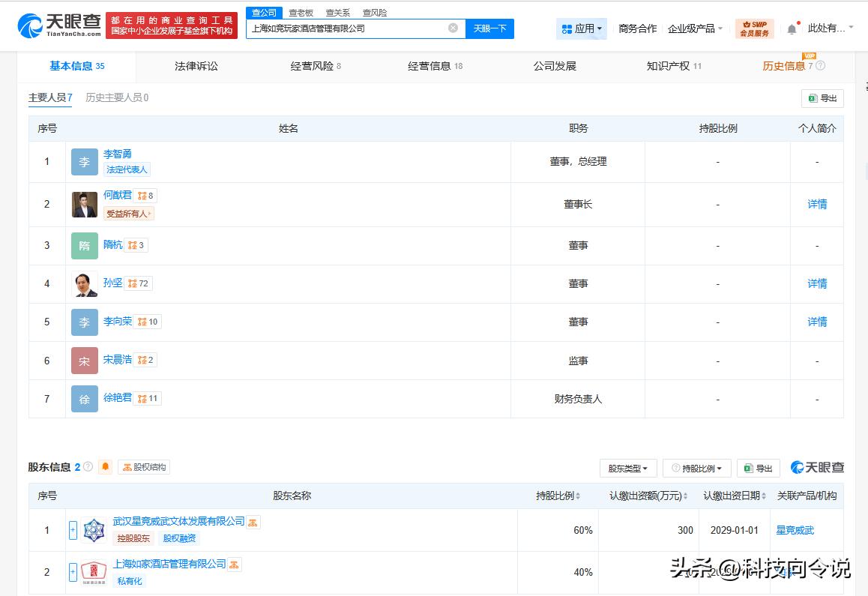Open 武汉星竞威武文体发展有限公司 company link
868x596 pixels.
[x=178, y=521]
